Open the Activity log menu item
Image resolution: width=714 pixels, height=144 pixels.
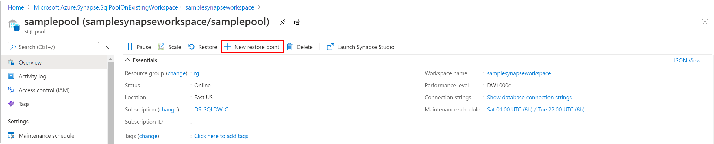point(32,76)
